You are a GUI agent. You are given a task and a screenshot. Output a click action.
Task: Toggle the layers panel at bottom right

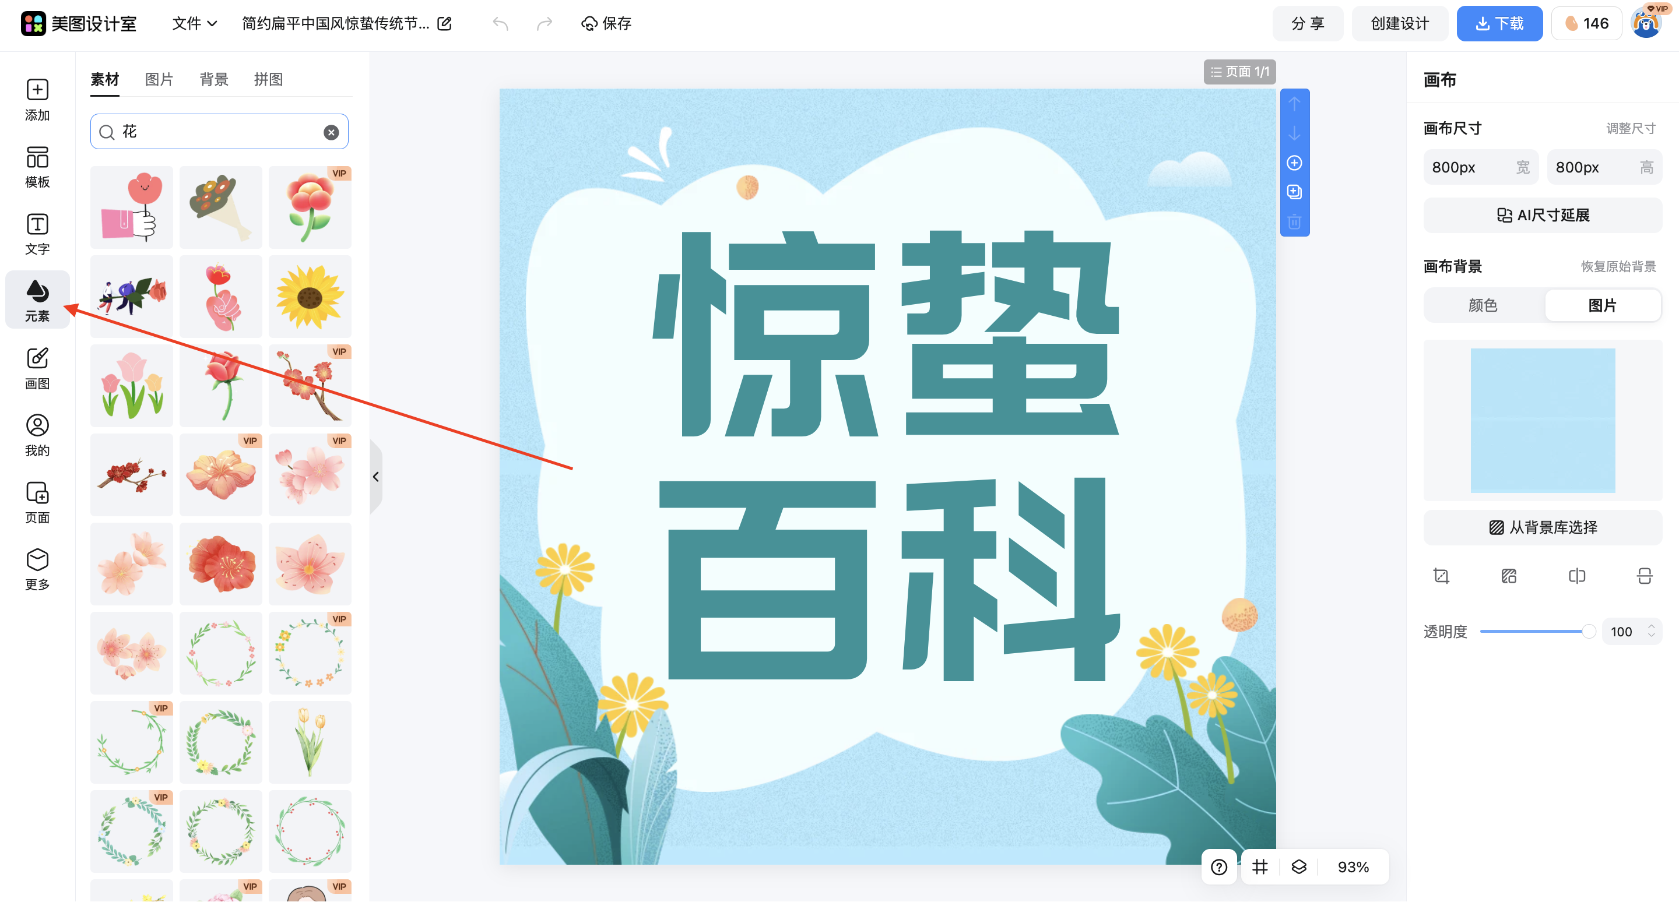click(1298, 867)
